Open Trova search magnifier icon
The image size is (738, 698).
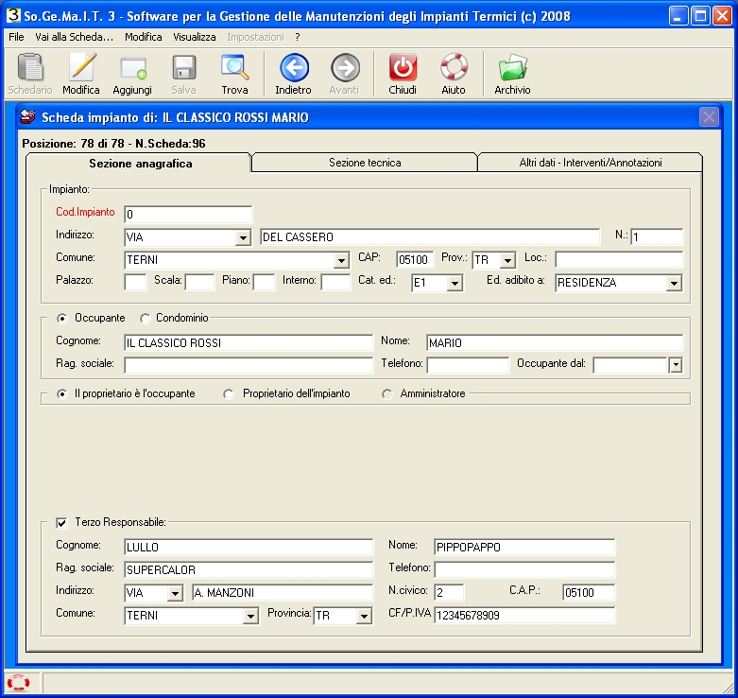[x=234, y=67]
